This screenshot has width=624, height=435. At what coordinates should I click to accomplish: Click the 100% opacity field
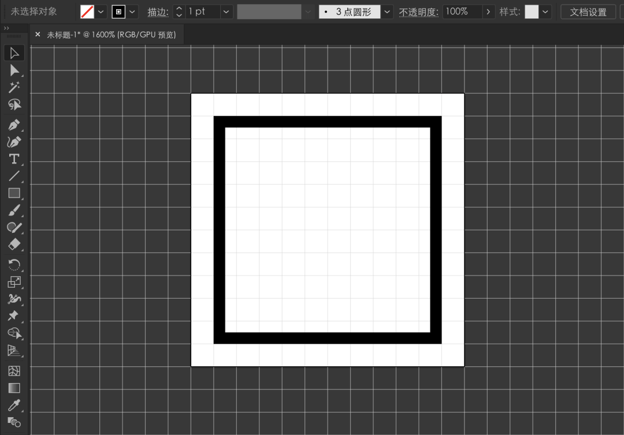[462, 12]
